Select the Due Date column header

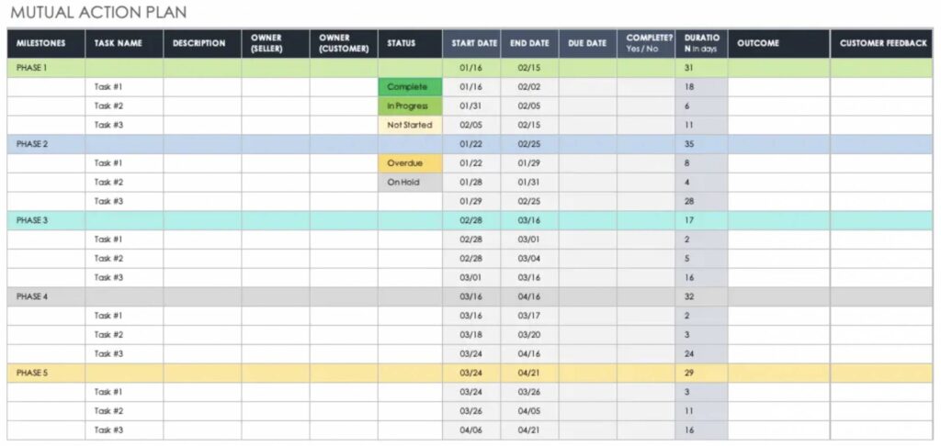pos(588,43)
